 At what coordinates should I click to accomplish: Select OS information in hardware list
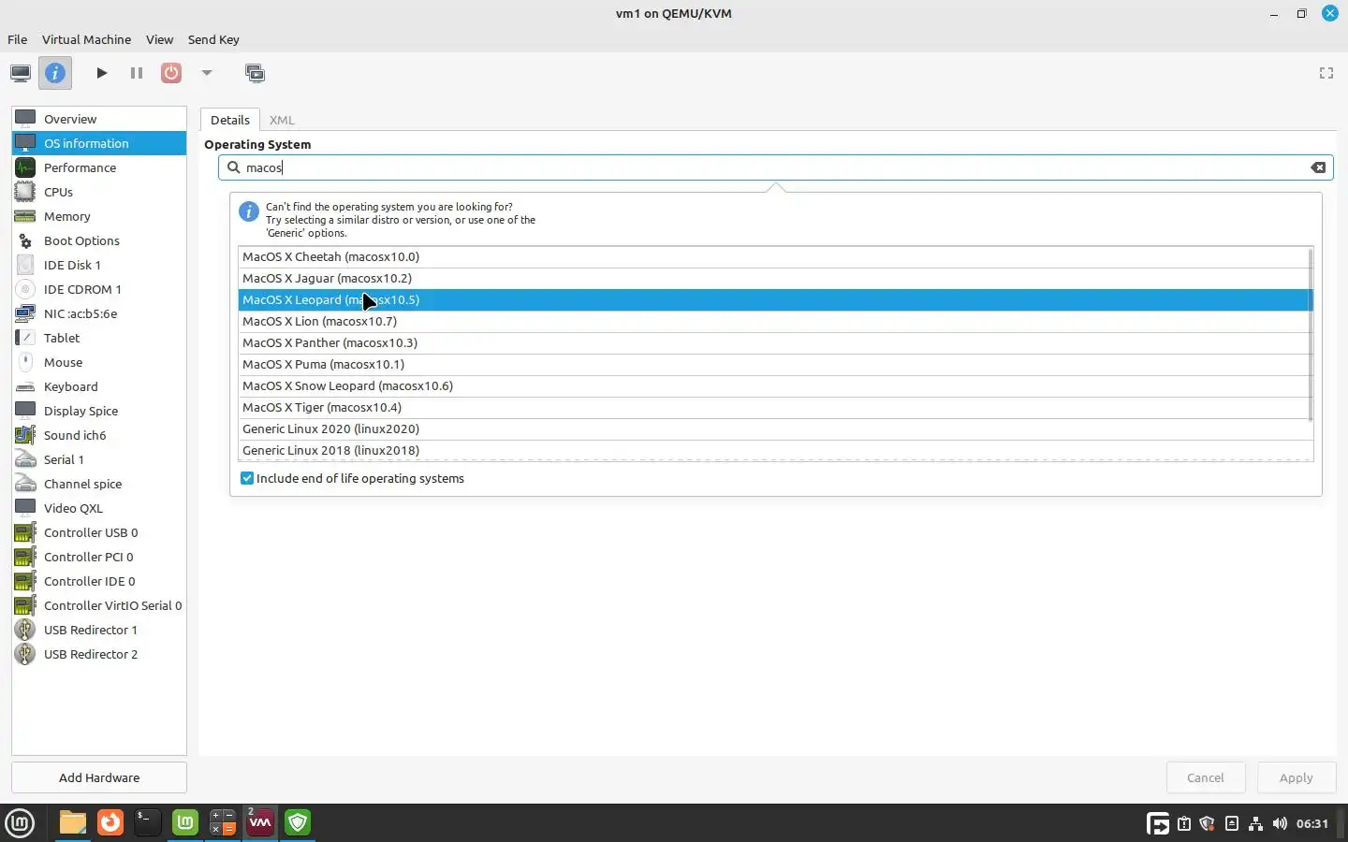[x=99, y=143]
